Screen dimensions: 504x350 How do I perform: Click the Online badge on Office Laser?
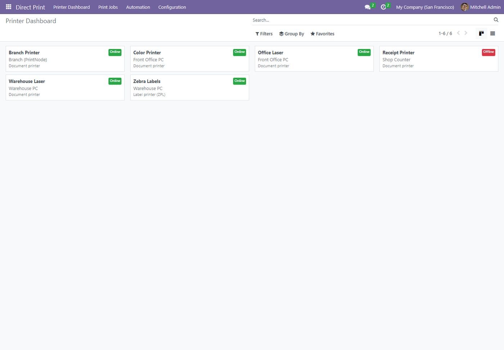point(364,52)
